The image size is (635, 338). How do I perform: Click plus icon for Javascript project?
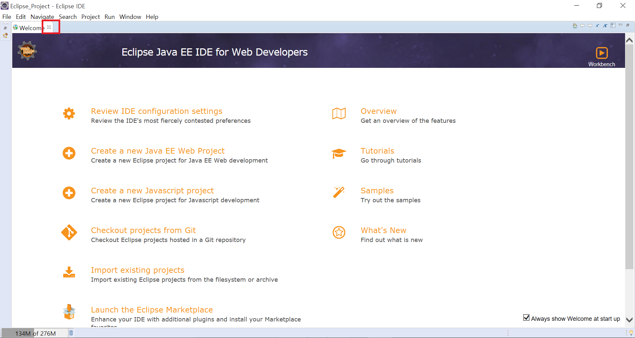point(69,193)
